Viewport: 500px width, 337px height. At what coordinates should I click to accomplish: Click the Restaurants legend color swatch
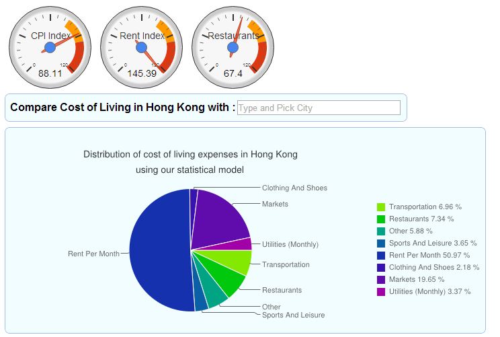pyautogui.click(x=381, y=219)
